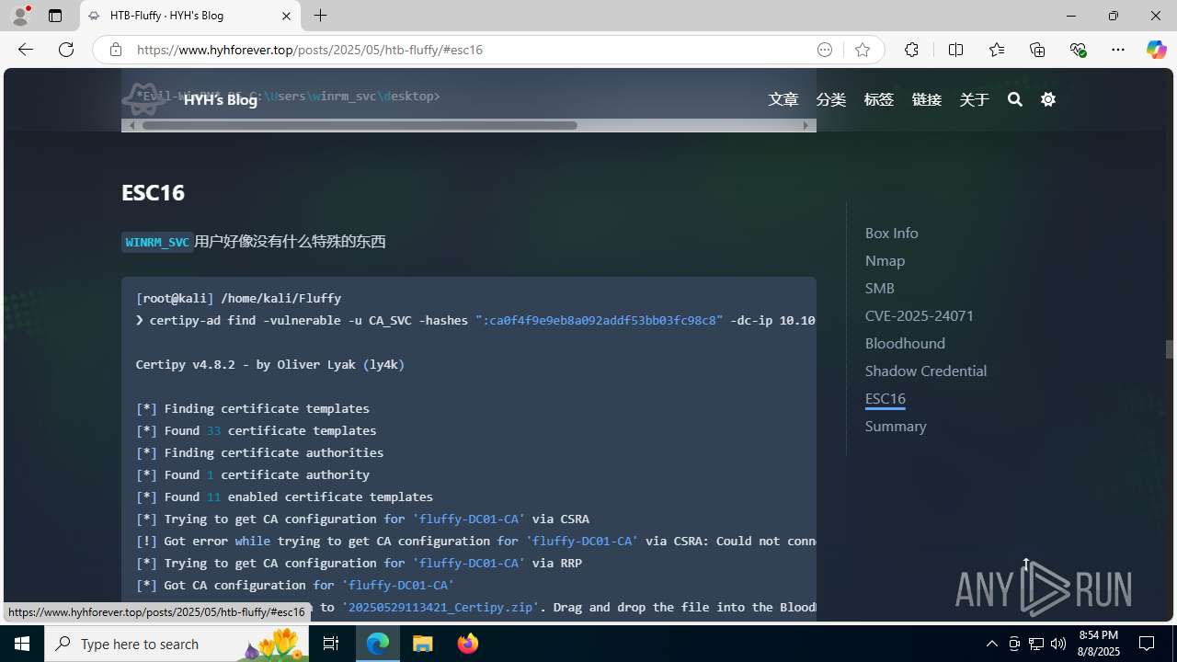
Task: Open a new browser tab
Action: click(320, 16)
